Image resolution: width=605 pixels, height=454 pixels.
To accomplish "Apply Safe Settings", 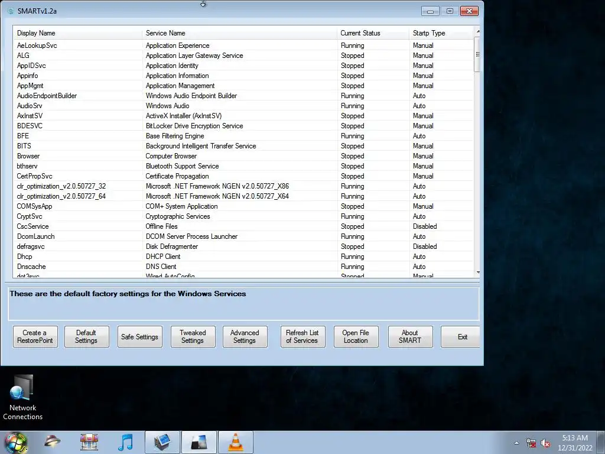I will 139,336.
